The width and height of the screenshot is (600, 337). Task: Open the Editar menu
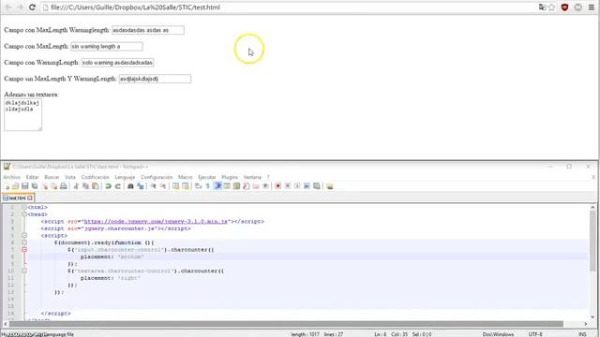pos(33,177)
